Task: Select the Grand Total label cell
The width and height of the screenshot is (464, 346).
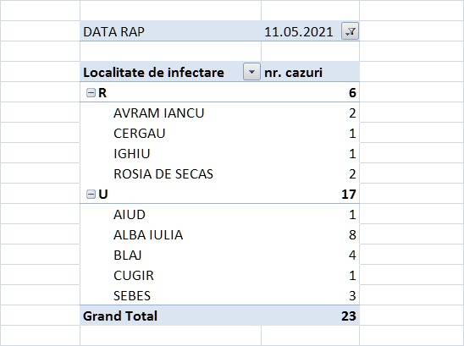Action: [171, 316]
